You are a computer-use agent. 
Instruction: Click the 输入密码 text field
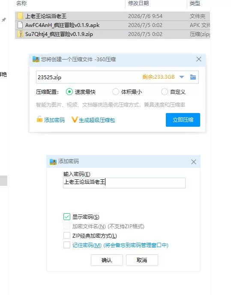click(x=124, y=183)
